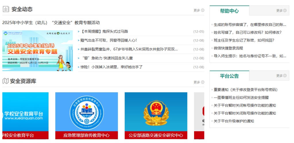Click the 学校安全教育平台 red label
294x143 pixels.
[25, 135]
